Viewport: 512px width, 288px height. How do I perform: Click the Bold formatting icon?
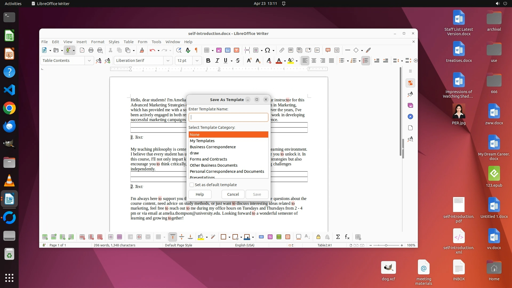[x=208, y=61]
